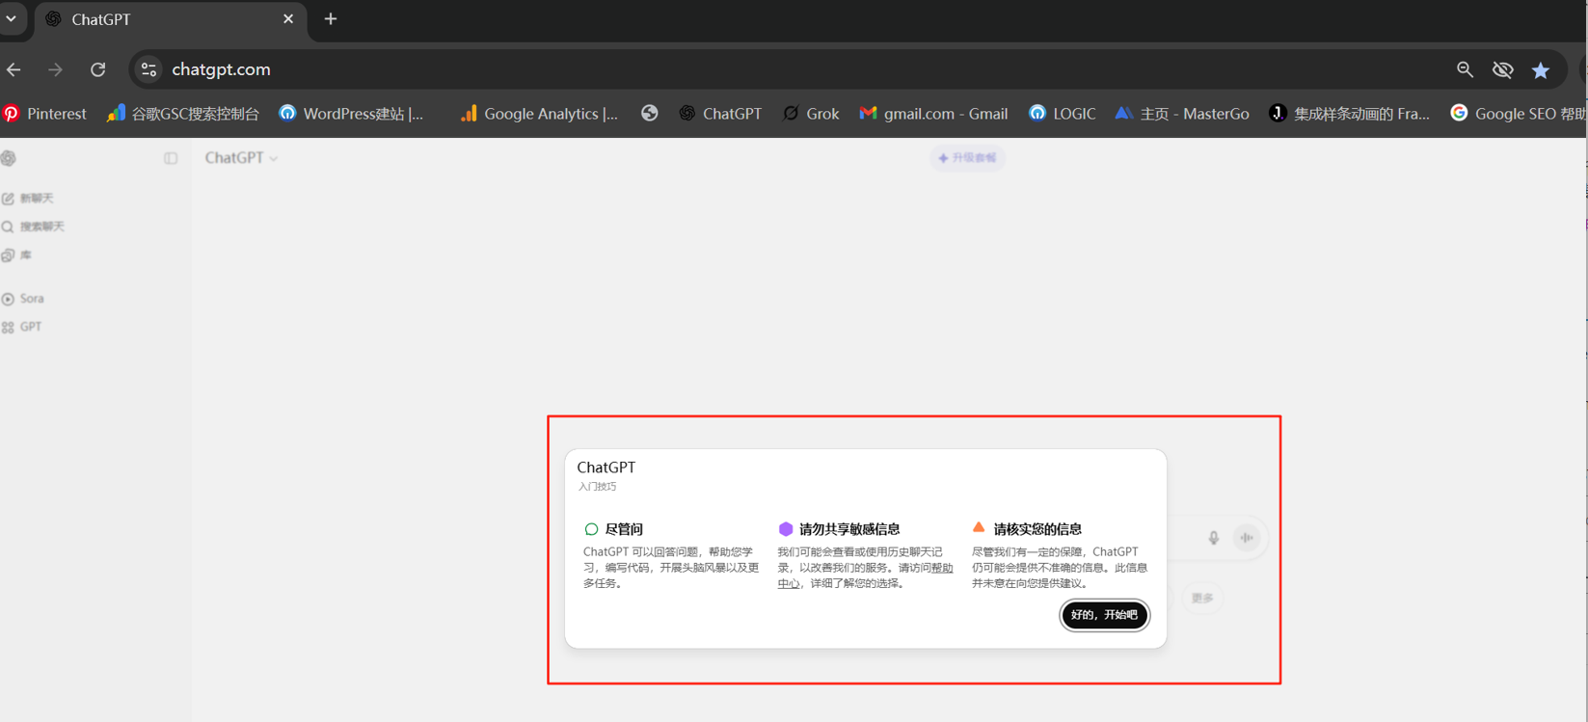Open the LOGIC bookmark

(1063, 114)
